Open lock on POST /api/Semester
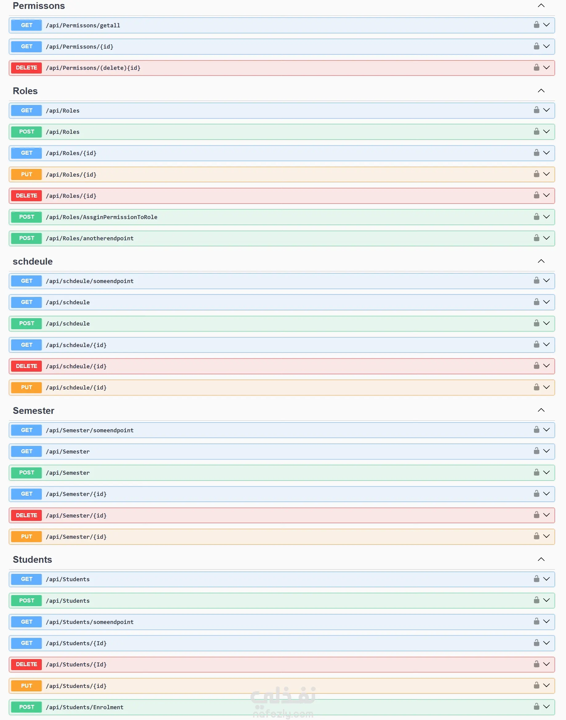 [536, 472]
